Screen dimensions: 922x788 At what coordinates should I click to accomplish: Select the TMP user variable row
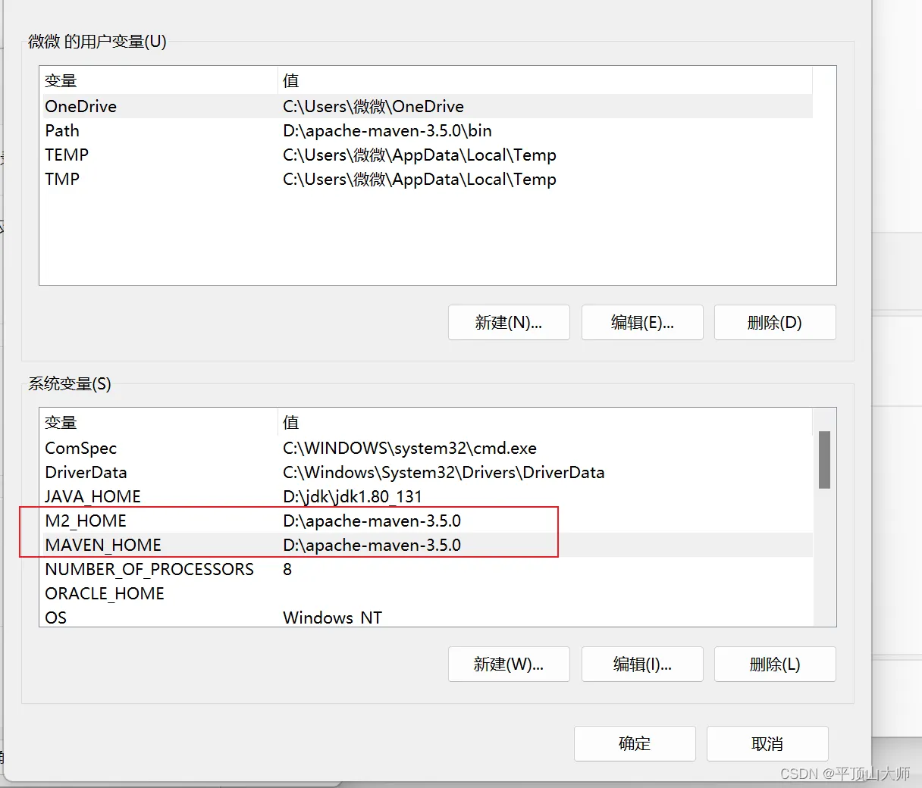click(x=426, y=179)
